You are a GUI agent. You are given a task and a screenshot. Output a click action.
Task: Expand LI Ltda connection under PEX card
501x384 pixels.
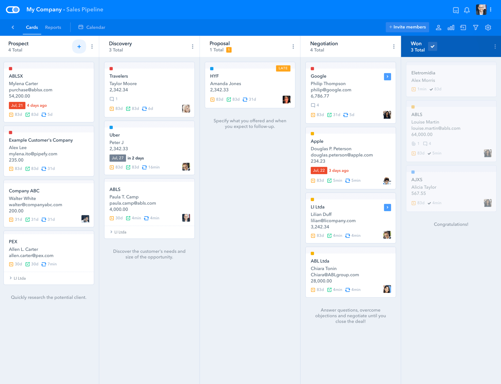(x=18, y=278)
